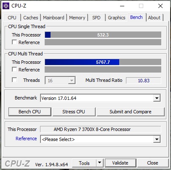Go to the Memory tab
Image resolution: width=171 pixels, height=170 pixels.
click(x=77, y=18)
